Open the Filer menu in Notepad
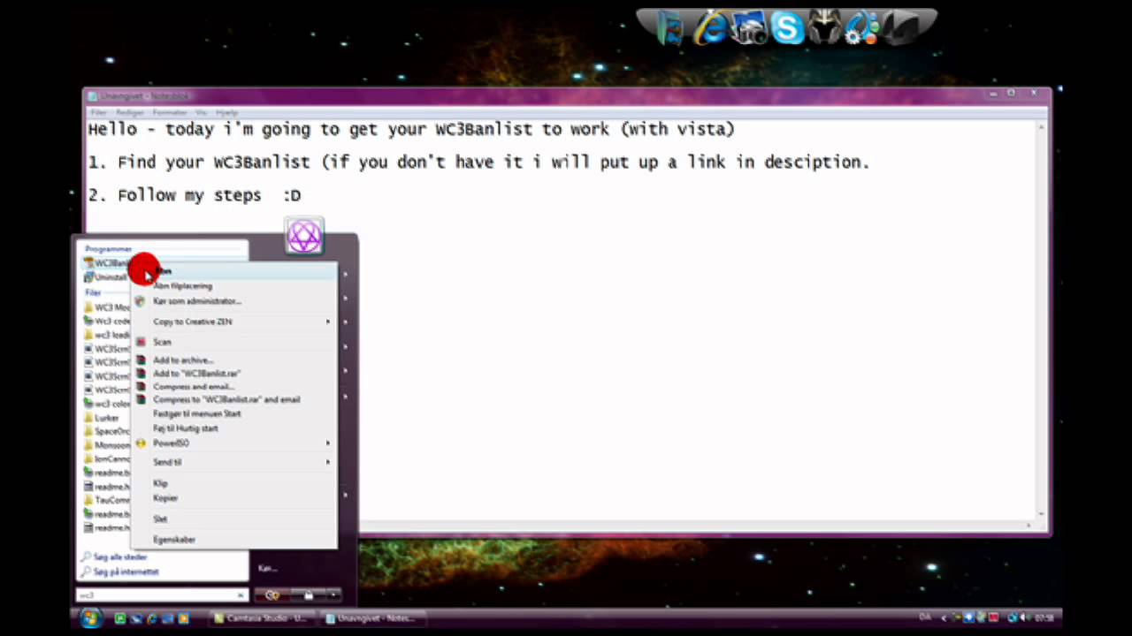The image size is (1132, 636). (97, 113)
